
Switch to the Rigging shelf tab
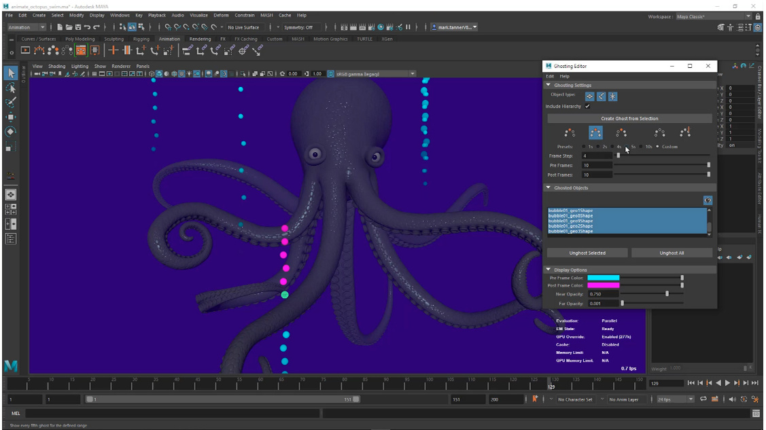pos(141,39)
